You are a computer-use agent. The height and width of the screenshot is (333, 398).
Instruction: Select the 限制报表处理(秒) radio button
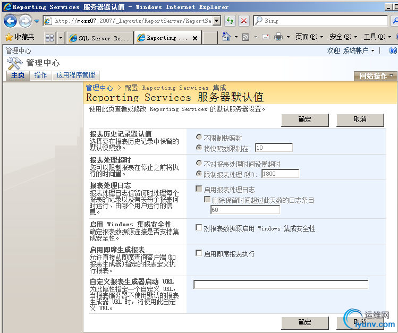click(x=199, y=174)
